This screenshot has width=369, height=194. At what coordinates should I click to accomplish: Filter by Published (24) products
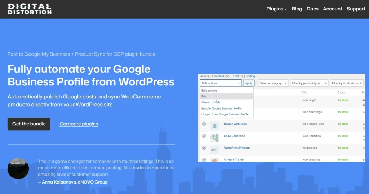221,76
